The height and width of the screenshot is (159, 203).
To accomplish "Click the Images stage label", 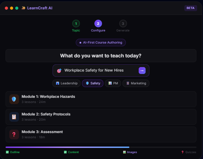I will click(132, 152).
